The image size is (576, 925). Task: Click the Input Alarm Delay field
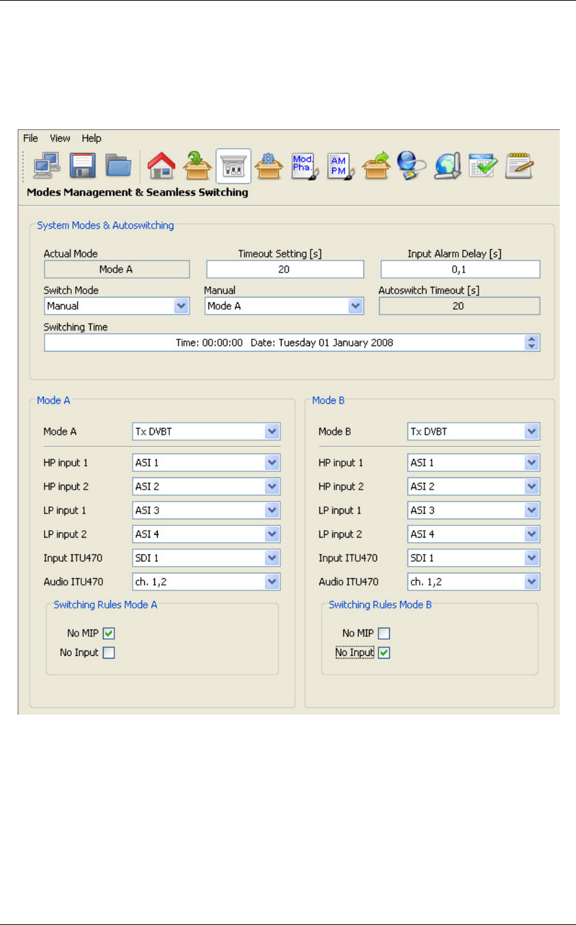click(460, 270)
